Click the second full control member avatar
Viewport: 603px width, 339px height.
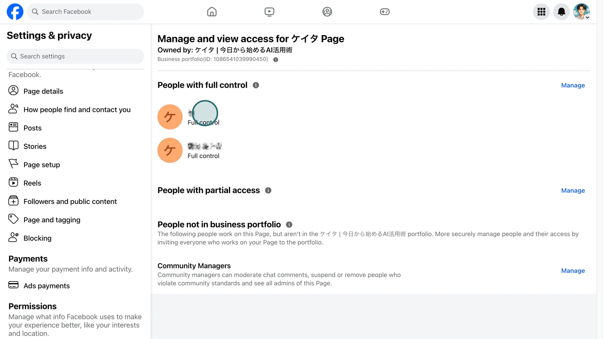[x=170, y=150]
